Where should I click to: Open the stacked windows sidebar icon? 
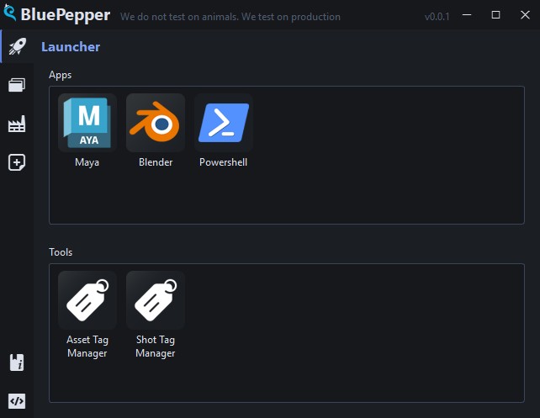click(17, 85)
